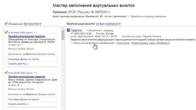This screenshot has width=196, height=110.
Task: Toggle the master "Объявления" checkbox
Action: point(6,24)
